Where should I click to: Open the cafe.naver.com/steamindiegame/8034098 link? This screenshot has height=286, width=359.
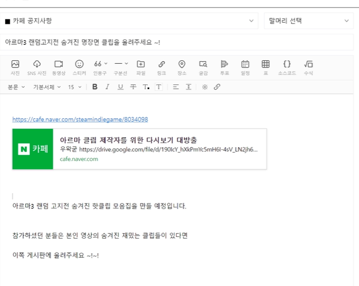coord(80,119)
